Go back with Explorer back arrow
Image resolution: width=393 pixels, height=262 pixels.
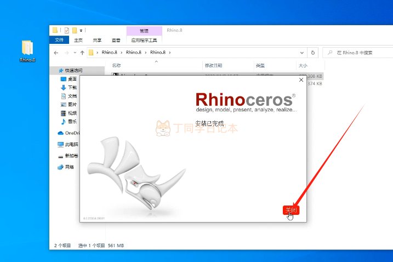[x=56, y=53]
